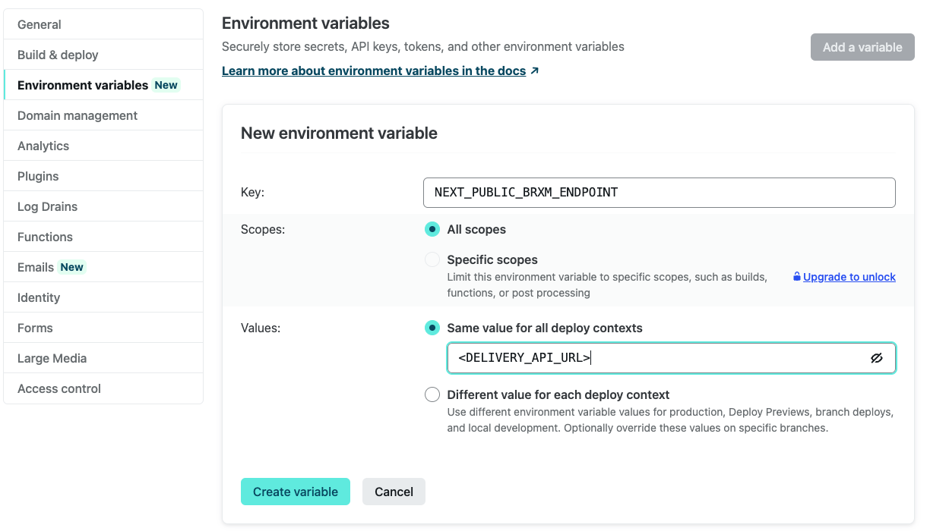Choose Same value for all deploy contexts
930x531 pixels.
click(432, 328)
